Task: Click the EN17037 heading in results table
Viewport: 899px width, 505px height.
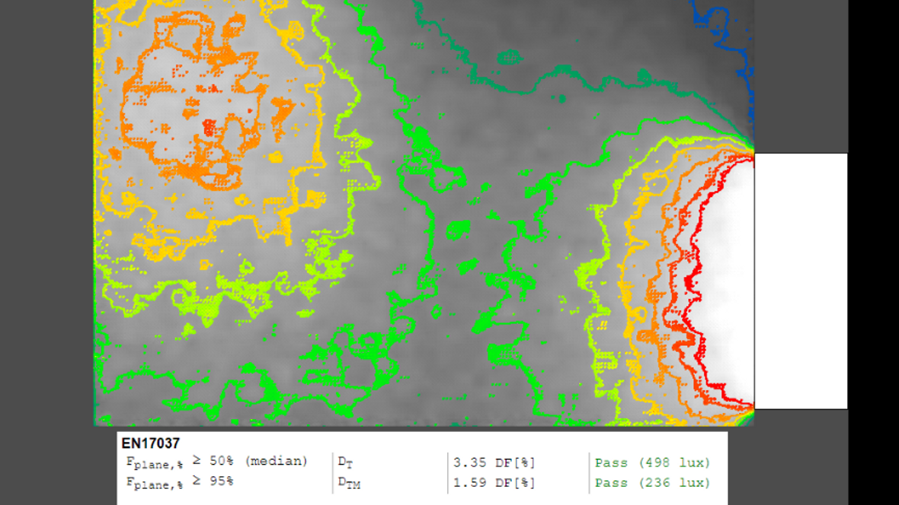Action: (x=150, y=443)
